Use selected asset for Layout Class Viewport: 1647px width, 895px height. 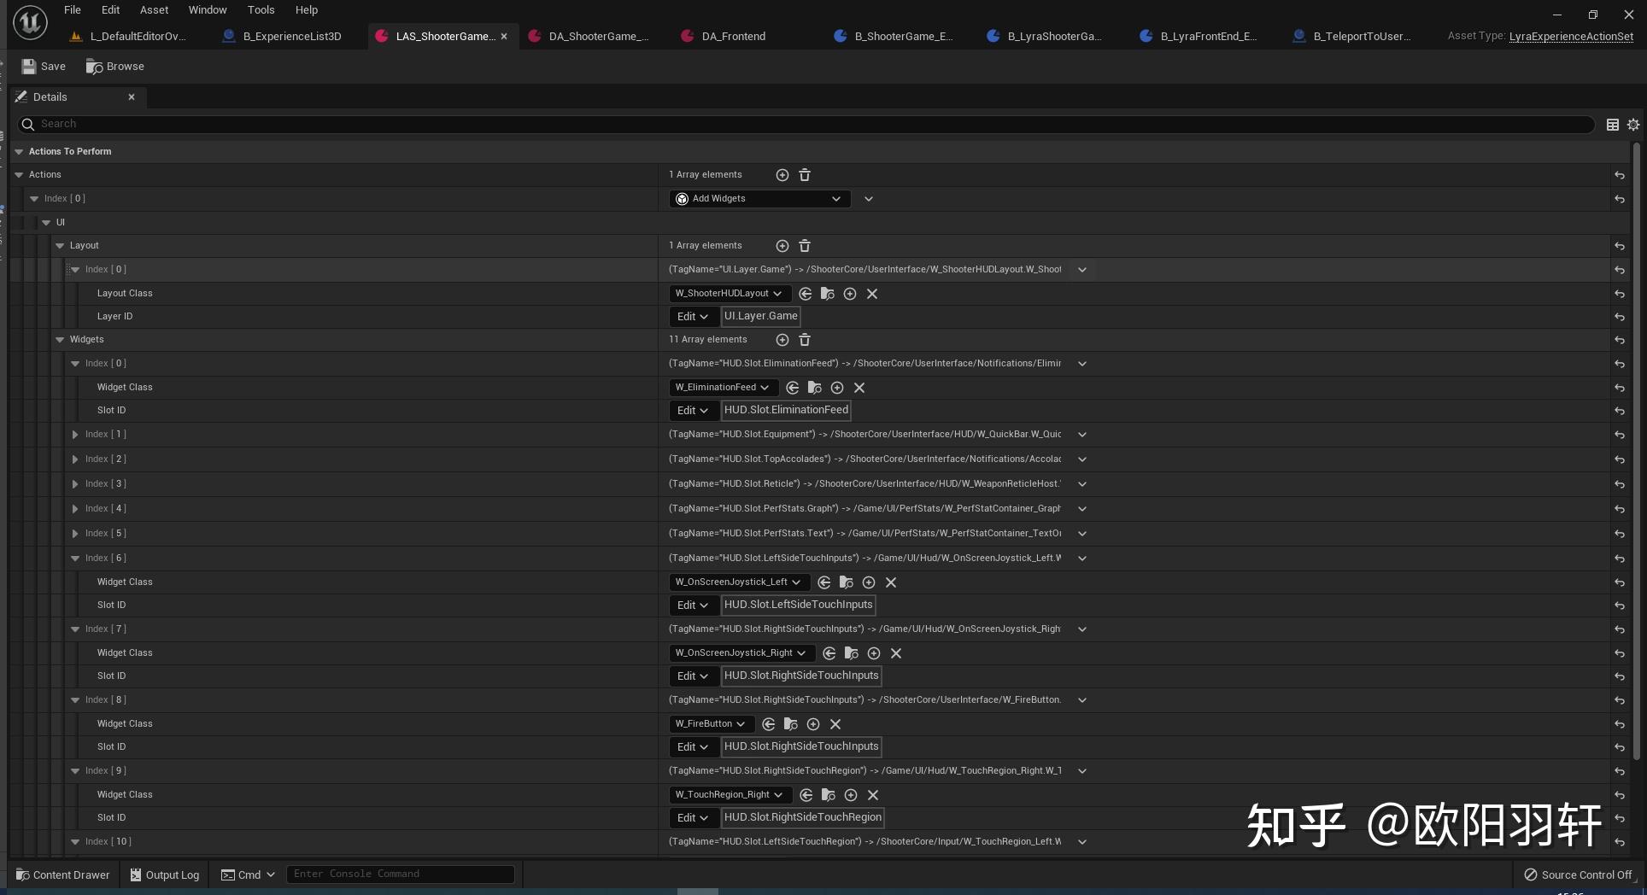click(x=806, y=293)
